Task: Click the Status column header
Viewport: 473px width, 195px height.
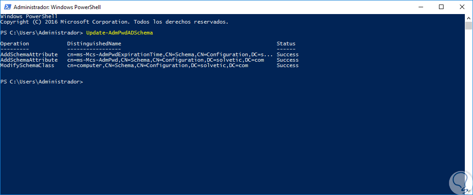Action: (286, 44)
